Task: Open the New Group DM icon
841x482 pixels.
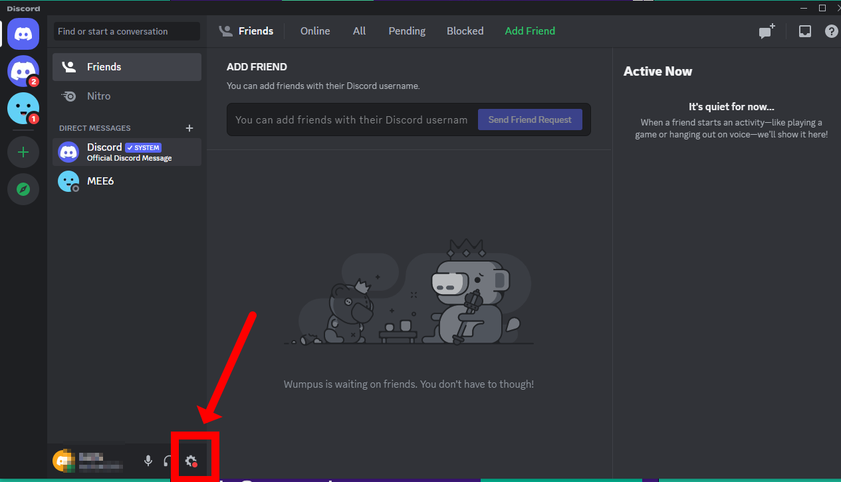Action: pos(767,31)
